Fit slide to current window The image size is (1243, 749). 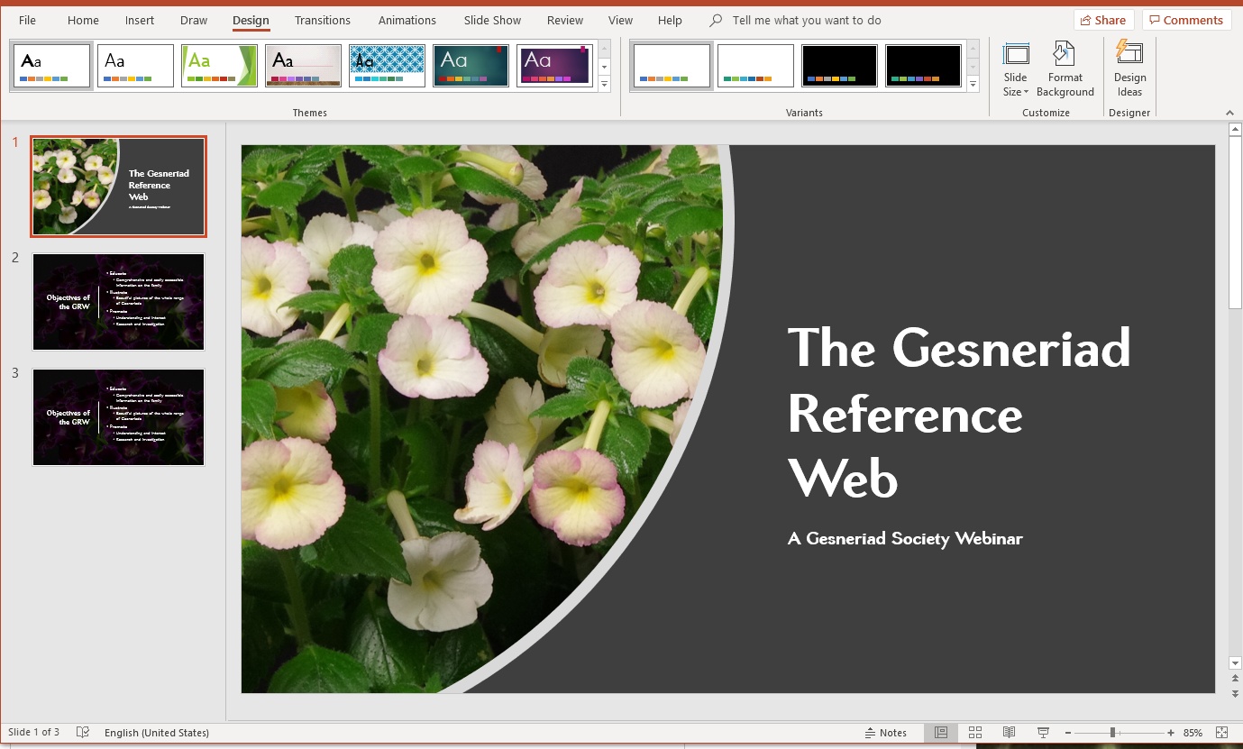(1222, 733)
